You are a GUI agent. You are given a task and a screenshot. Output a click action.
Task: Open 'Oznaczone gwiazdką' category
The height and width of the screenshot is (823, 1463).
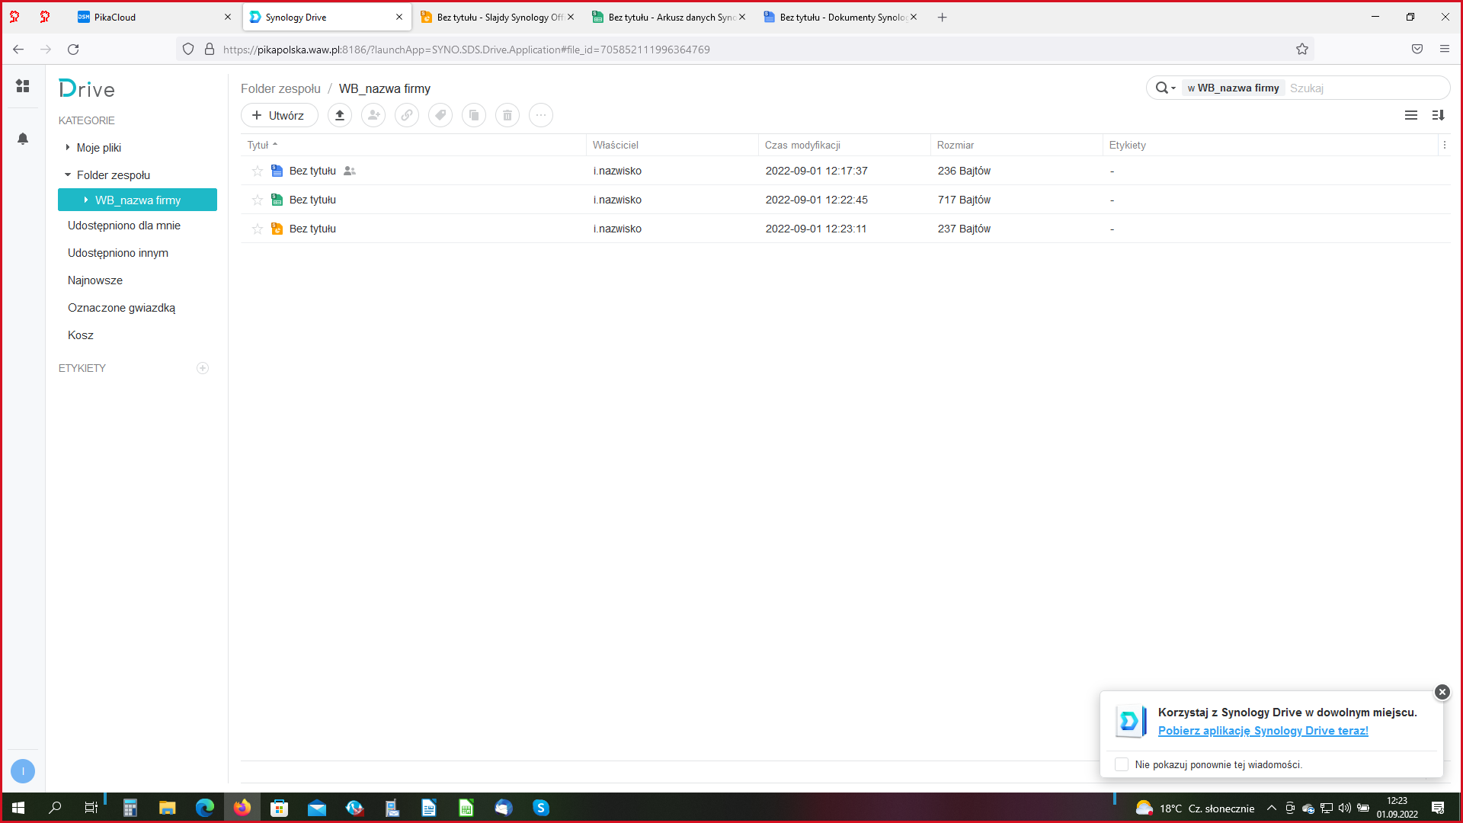click(121, 308)
